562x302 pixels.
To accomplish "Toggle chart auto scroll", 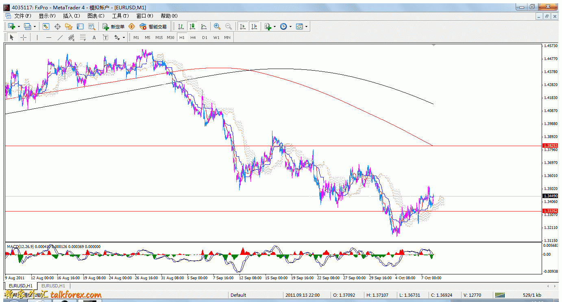I will point(243,26).
